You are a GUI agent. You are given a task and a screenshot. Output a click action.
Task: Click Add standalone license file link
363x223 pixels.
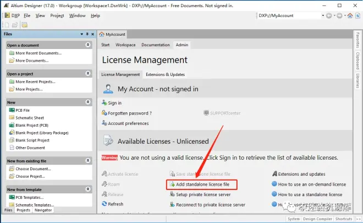click(x=202, y=184)
